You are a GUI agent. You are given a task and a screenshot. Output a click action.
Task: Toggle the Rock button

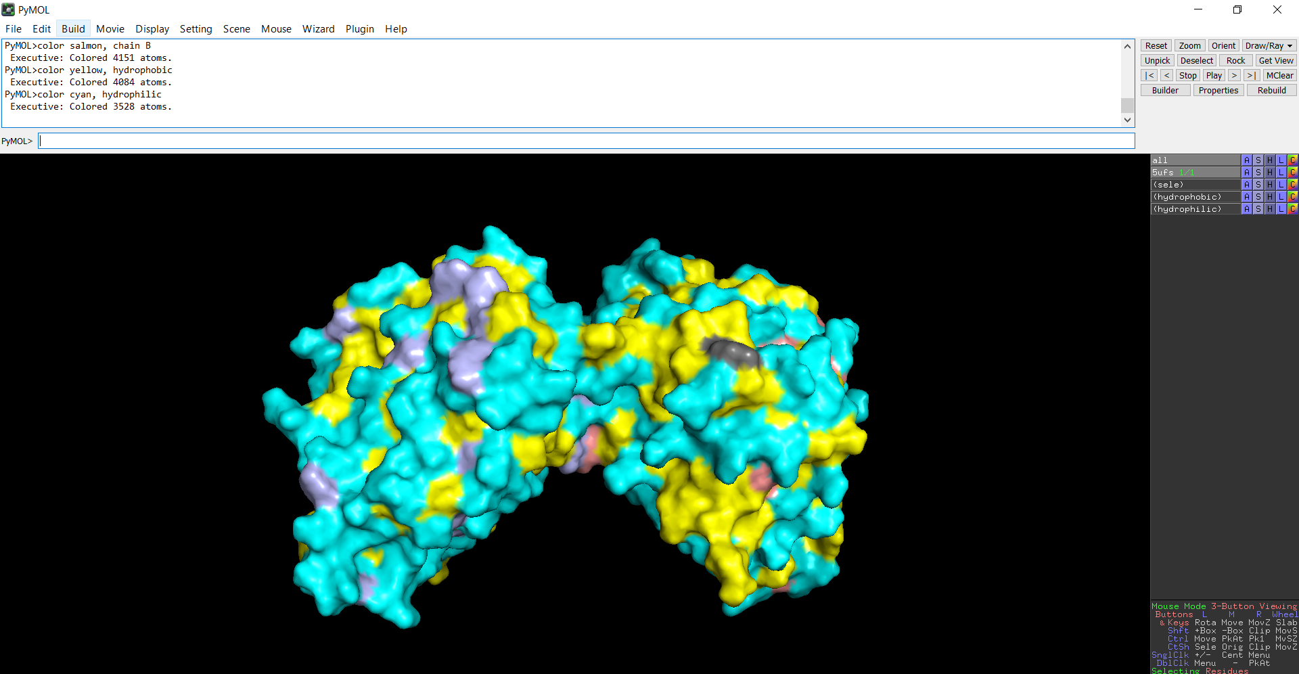tap(1236, 61)
